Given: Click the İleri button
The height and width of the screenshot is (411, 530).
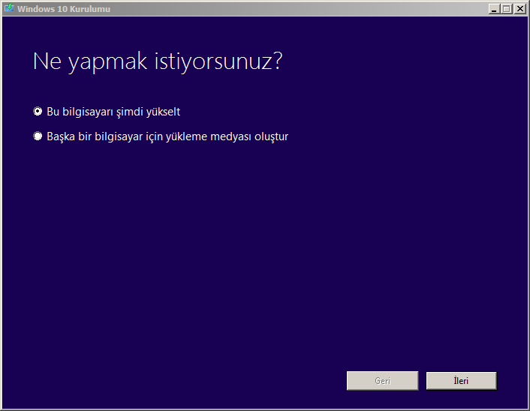Looking at the screenshot, I should tap(462, 381).
